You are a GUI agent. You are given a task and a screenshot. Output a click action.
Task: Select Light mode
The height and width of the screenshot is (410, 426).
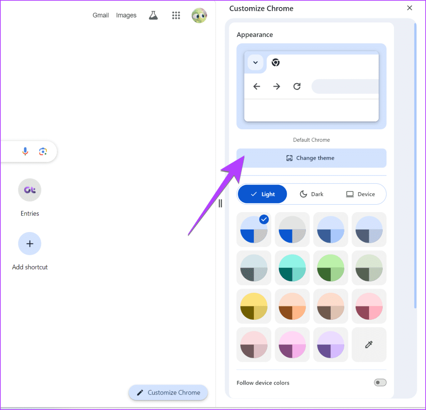click(x=263, y=194)
